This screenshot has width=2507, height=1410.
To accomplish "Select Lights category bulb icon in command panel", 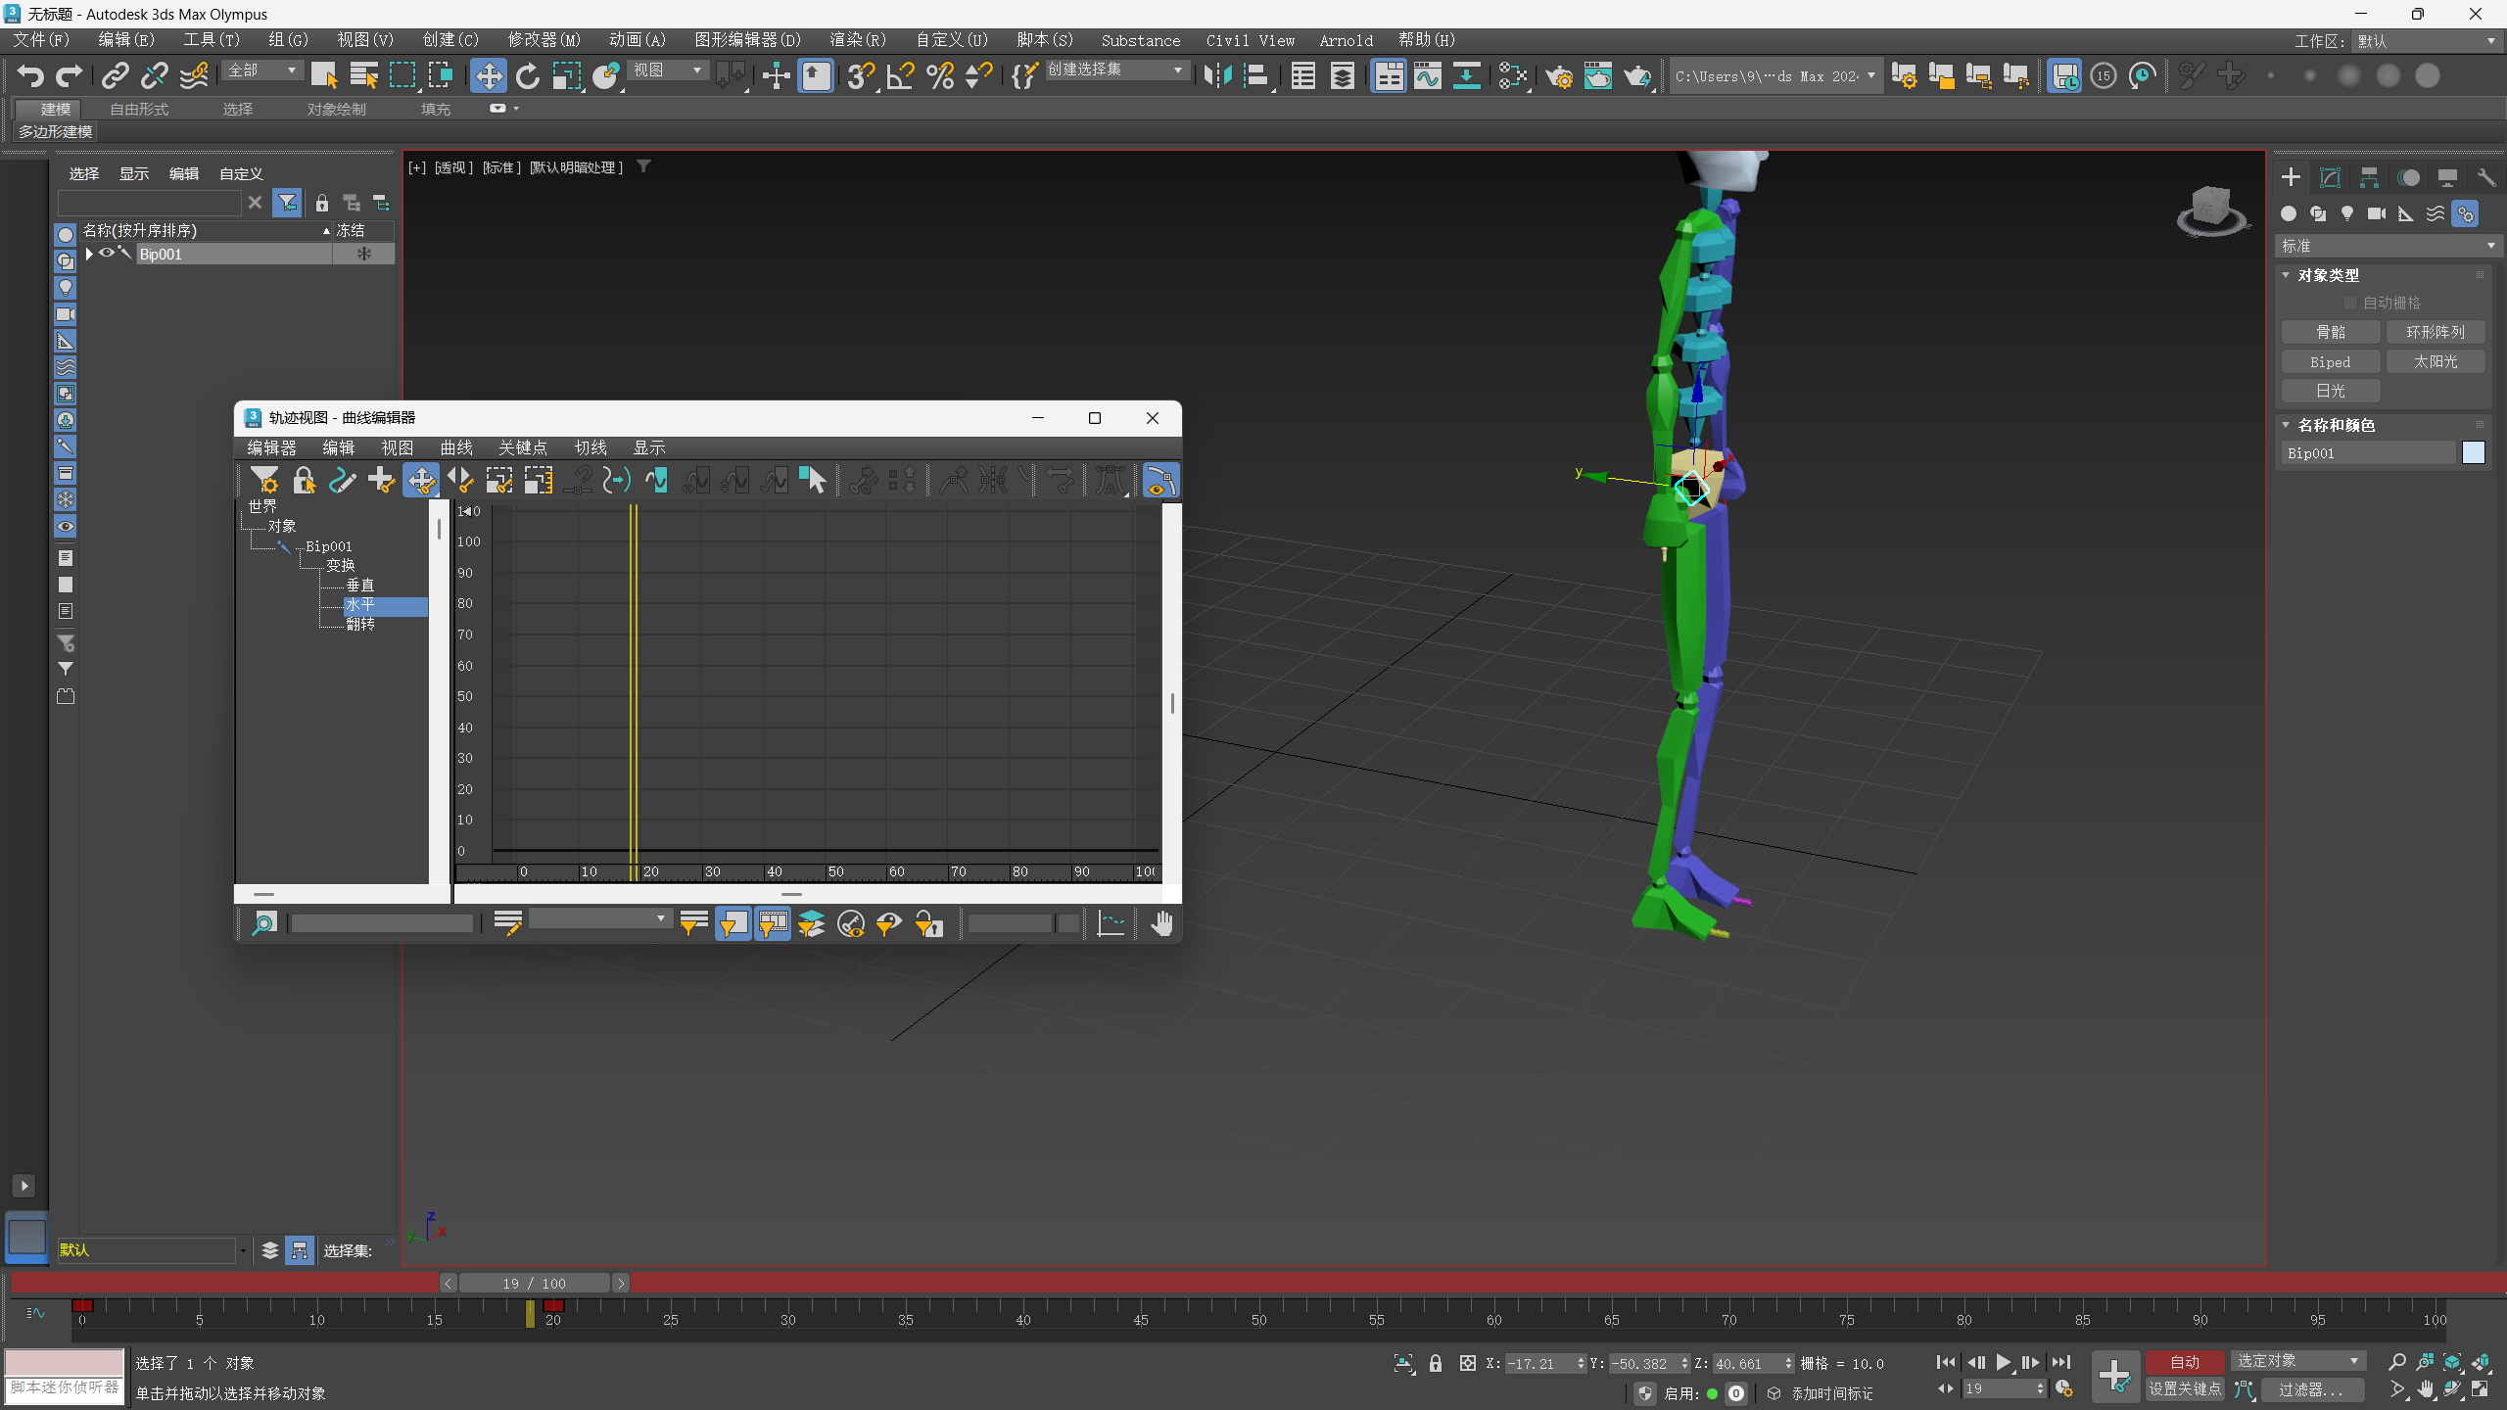I will click(2347, 213).
